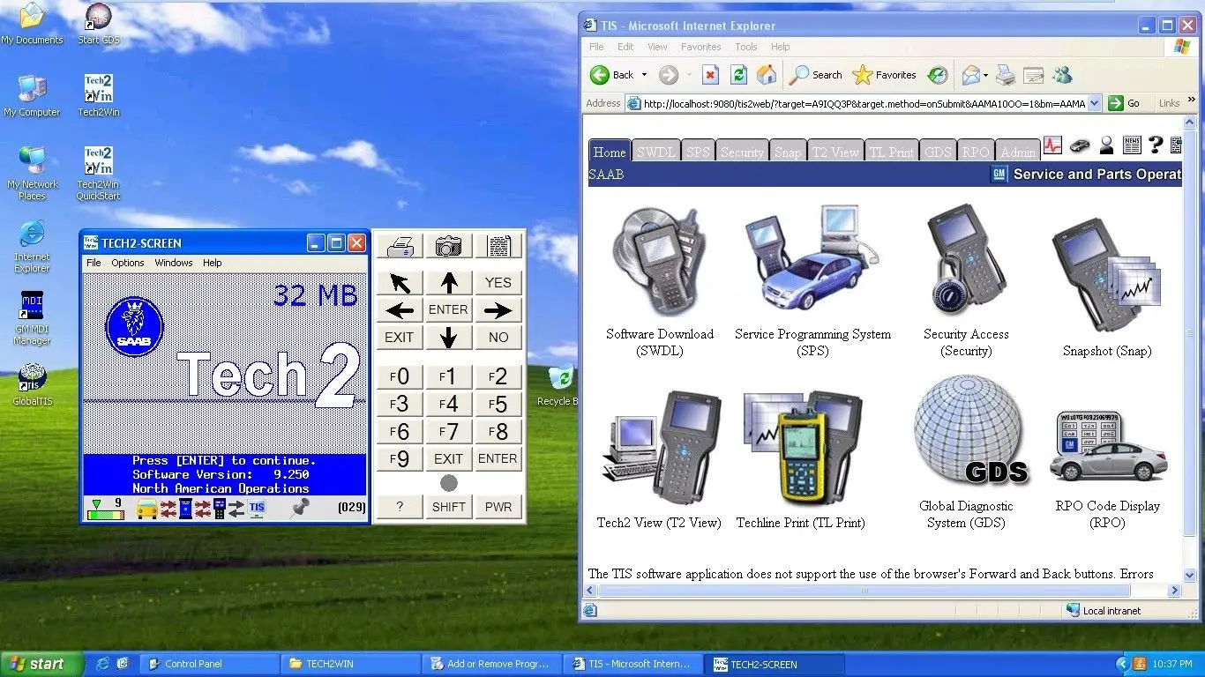1205x677 pixels.
Task: Click the car icon in TIS header
Action: point(1079,146)
